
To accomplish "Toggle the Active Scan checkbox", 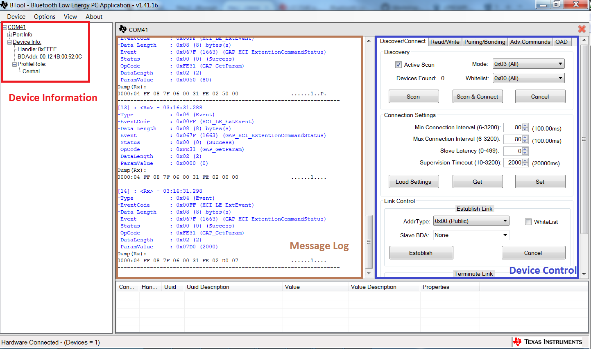I will (398, 65).
